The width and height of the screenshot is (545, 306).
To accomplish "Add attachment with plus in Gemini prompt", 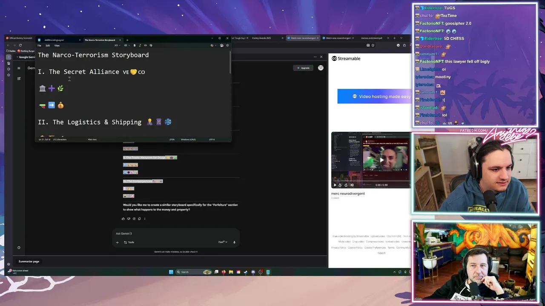I will [117, 242].
